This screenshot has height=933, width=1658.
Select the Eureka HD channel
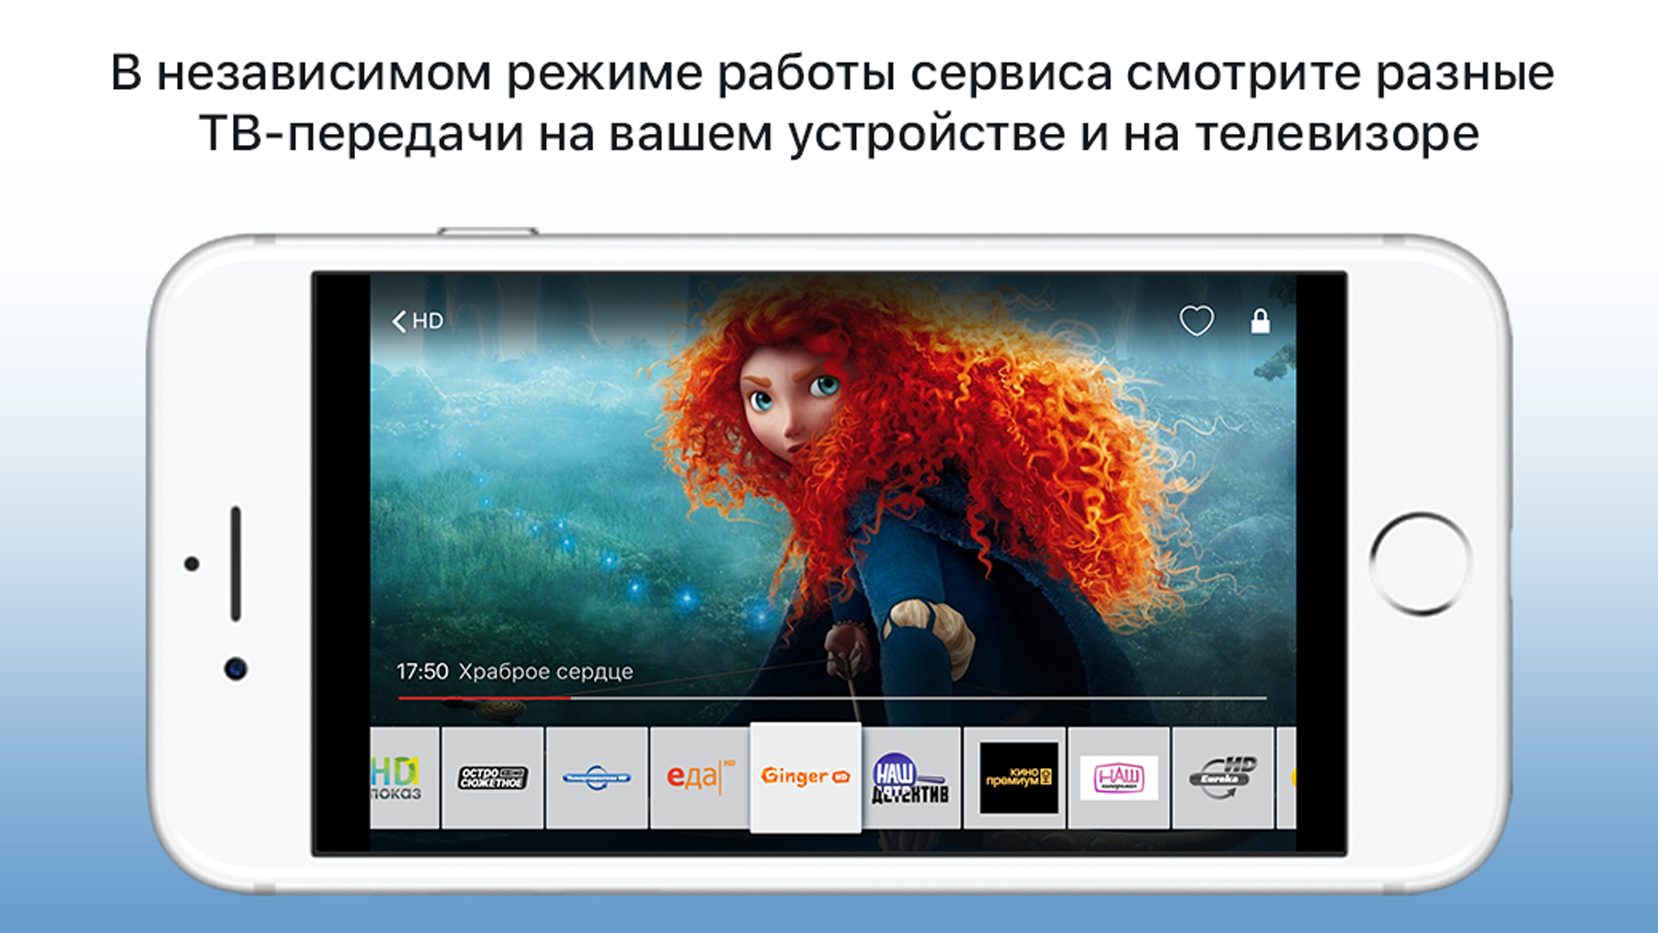tap(1222, 778)
